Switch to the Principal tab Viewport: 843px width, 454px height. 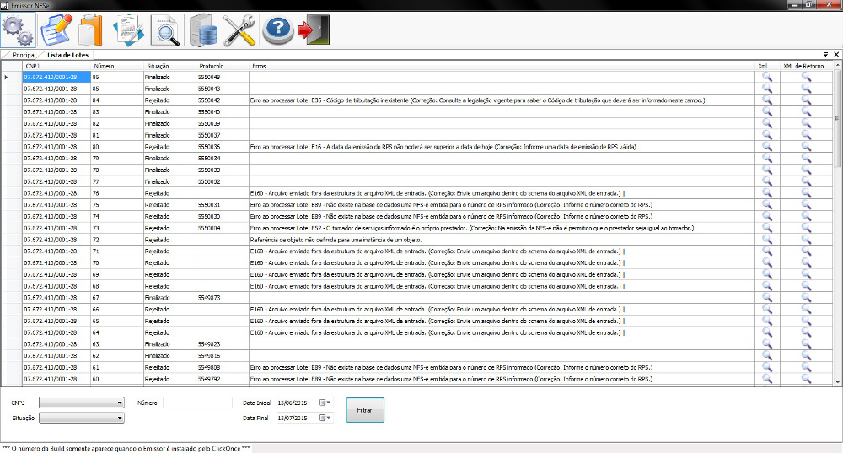(x=24, y=55)
